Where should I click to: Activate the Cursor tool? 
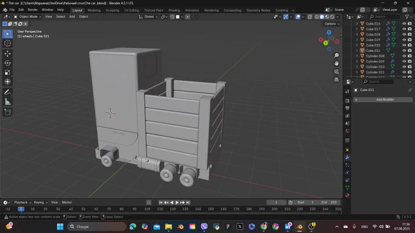[x=7, y=43]
